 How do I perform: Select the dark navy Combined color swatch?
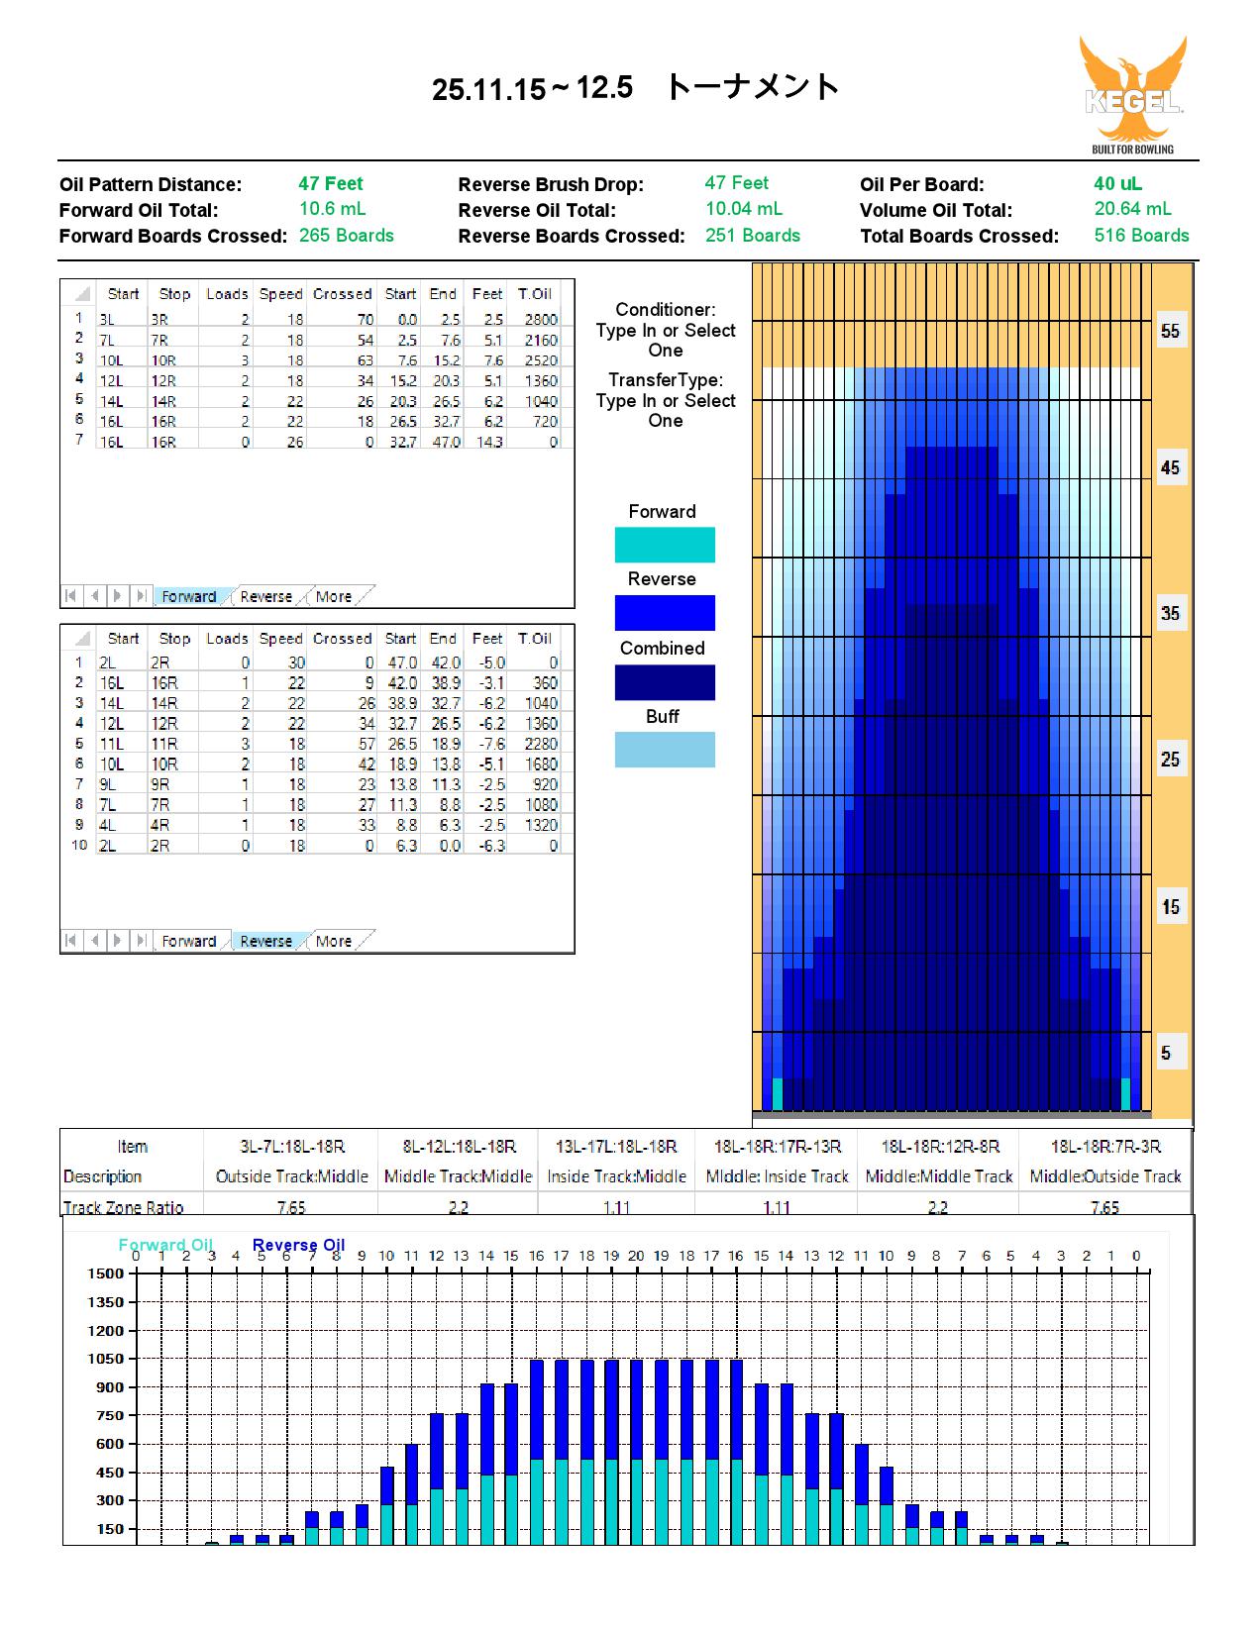tap(665, 682)
